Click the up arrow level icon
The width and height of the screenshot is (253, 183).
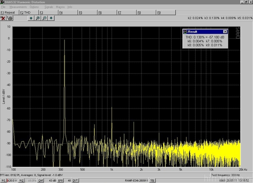coord(31,18)
